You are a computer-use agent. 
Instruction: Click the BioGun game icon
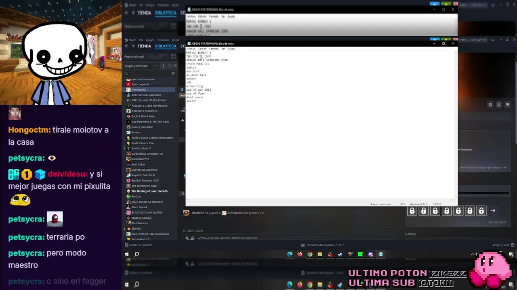coord(128,197)
